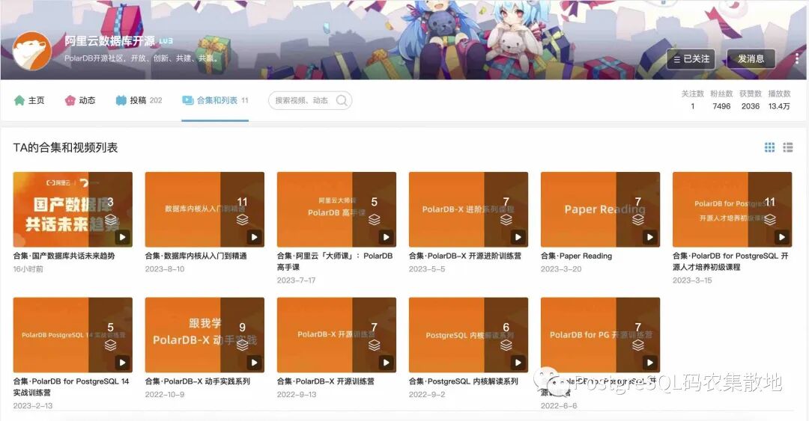Click the timestamp 16小时前
Image resolution: width=809 pixels, height=421 pixels.
(28, 269)
